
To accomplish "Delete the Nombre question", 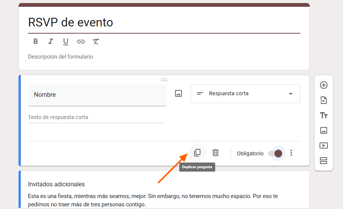I will tap(216, 153).
